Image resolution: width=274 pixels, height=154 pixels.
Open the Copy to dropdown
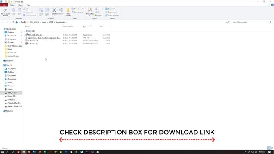click(x=47, y=12)
